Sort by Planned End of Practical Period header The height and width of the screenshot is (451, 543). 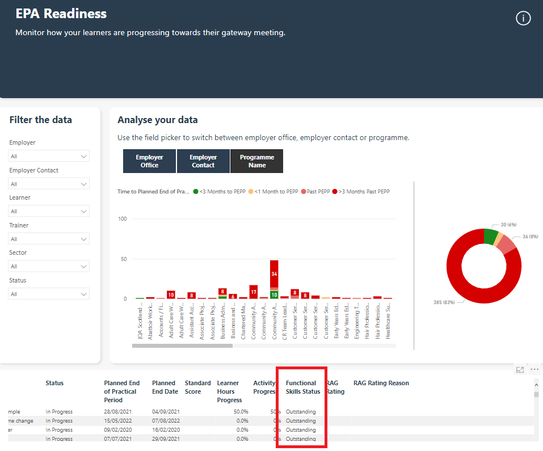(121, 391)
